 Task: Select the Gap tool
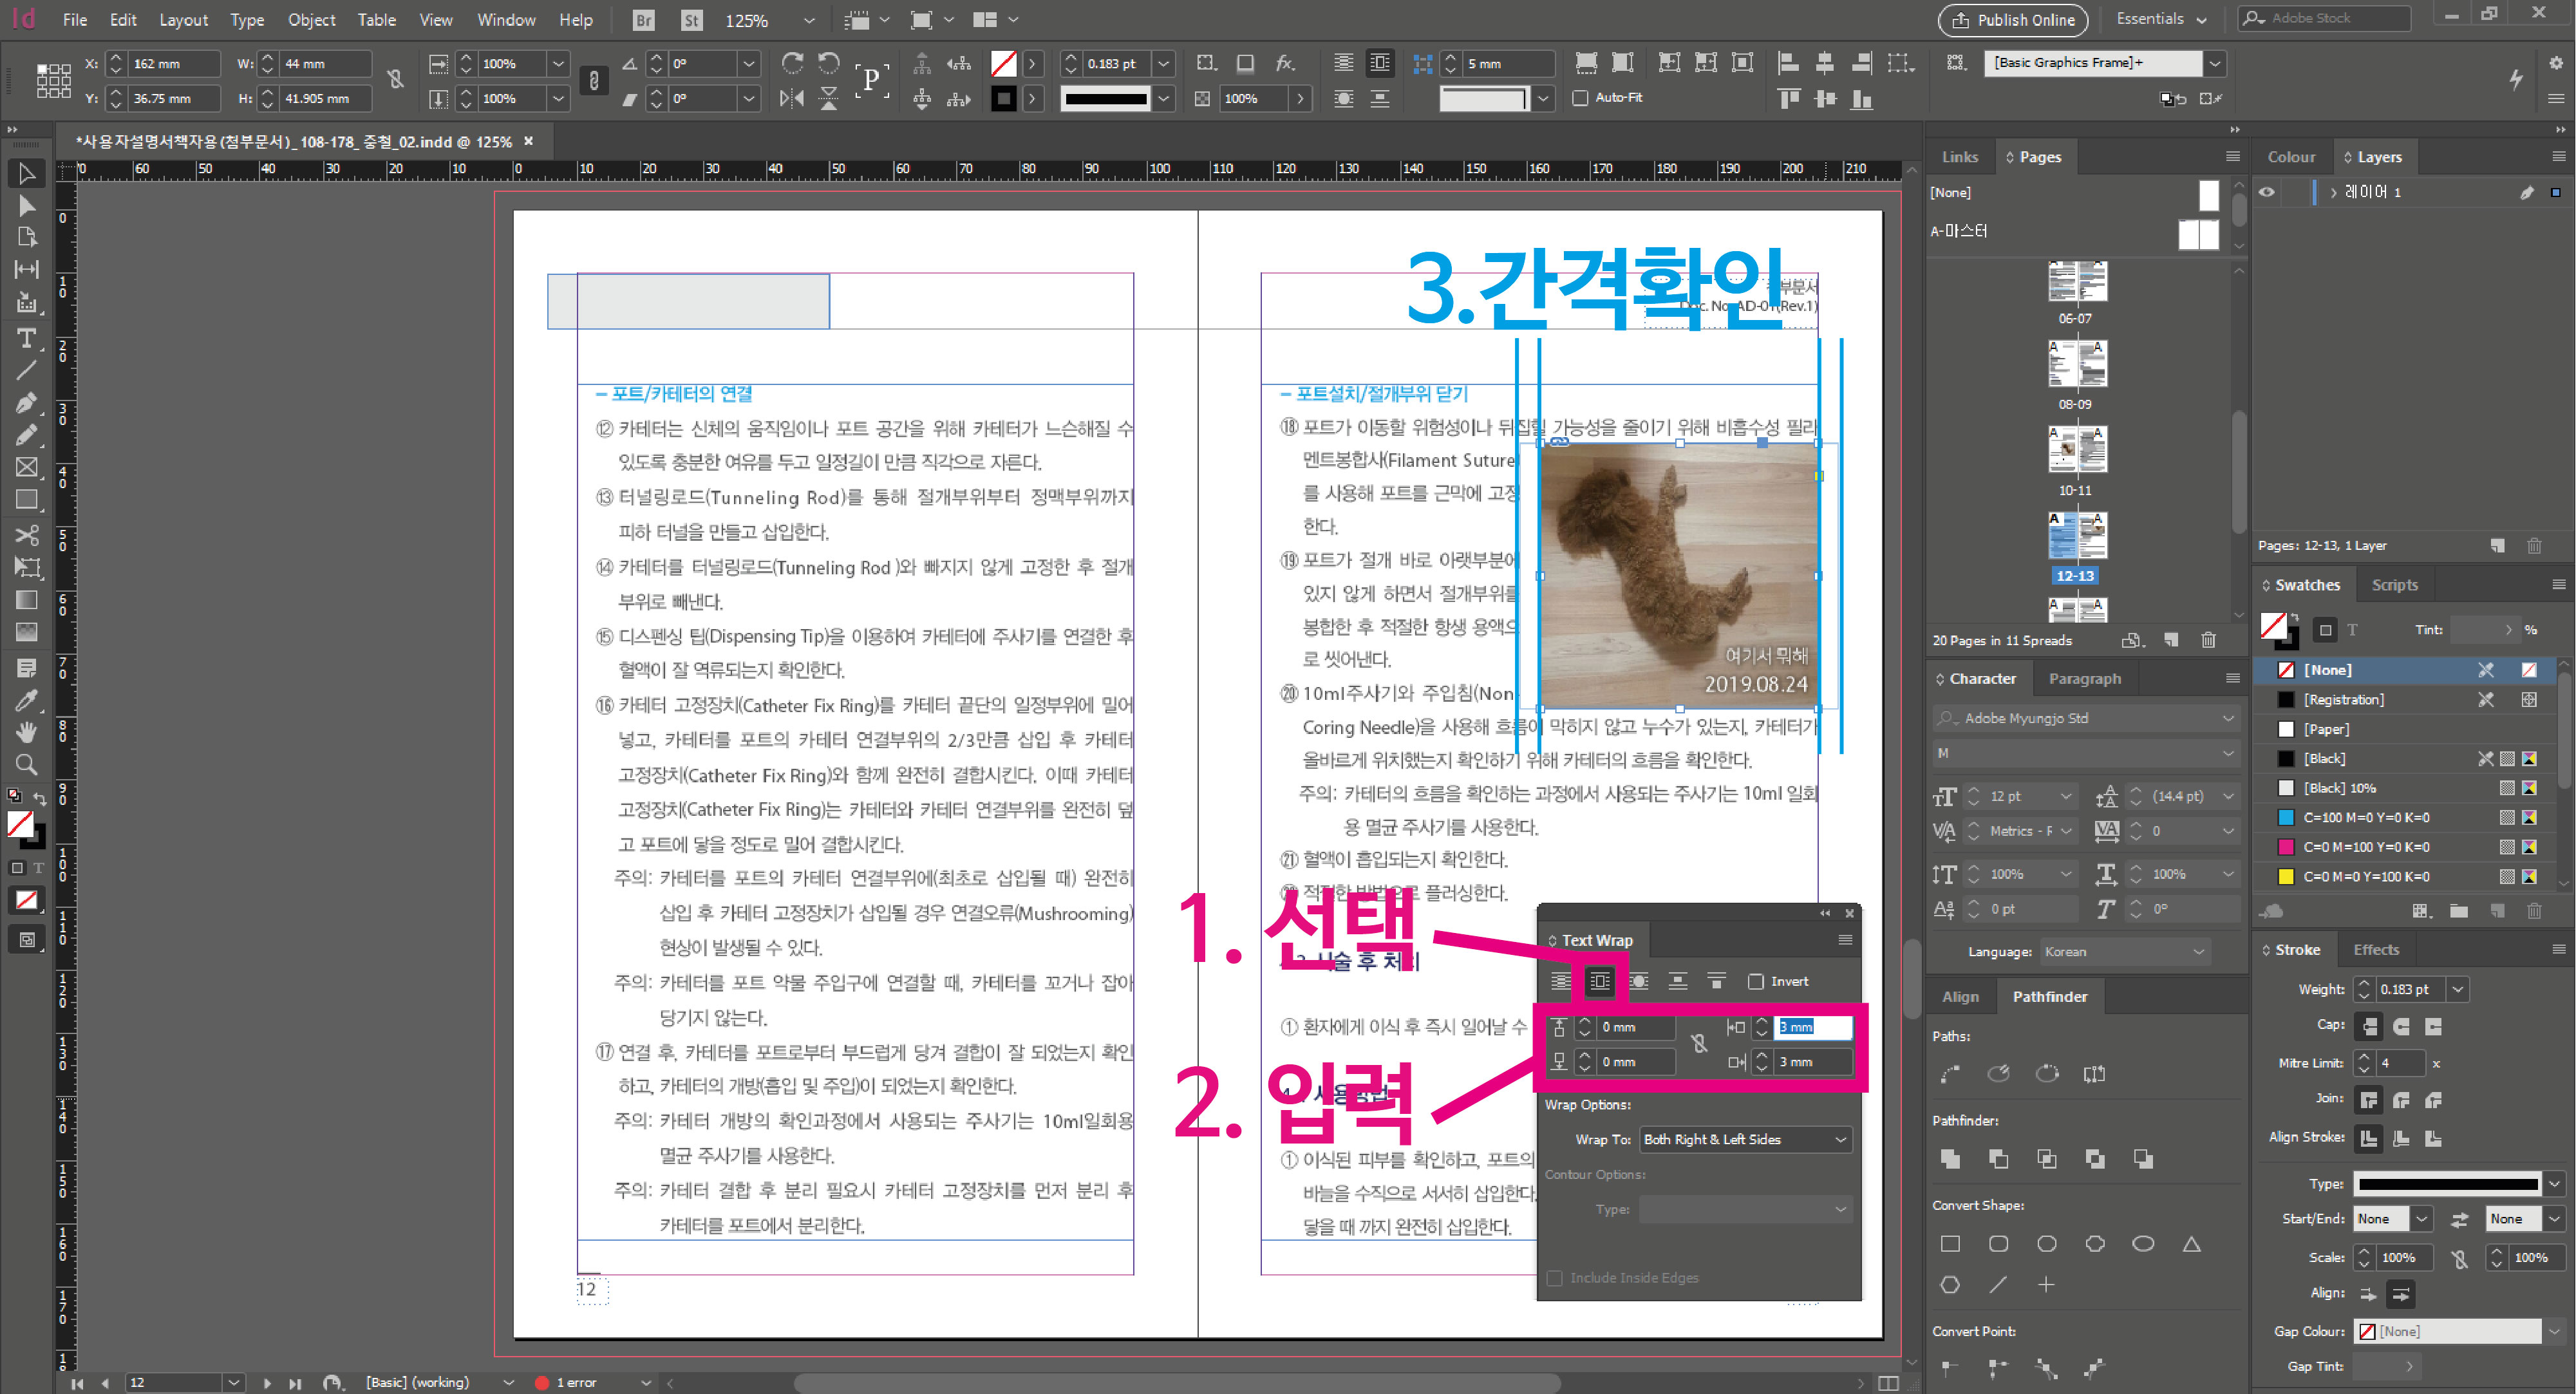tap(26, 270)
